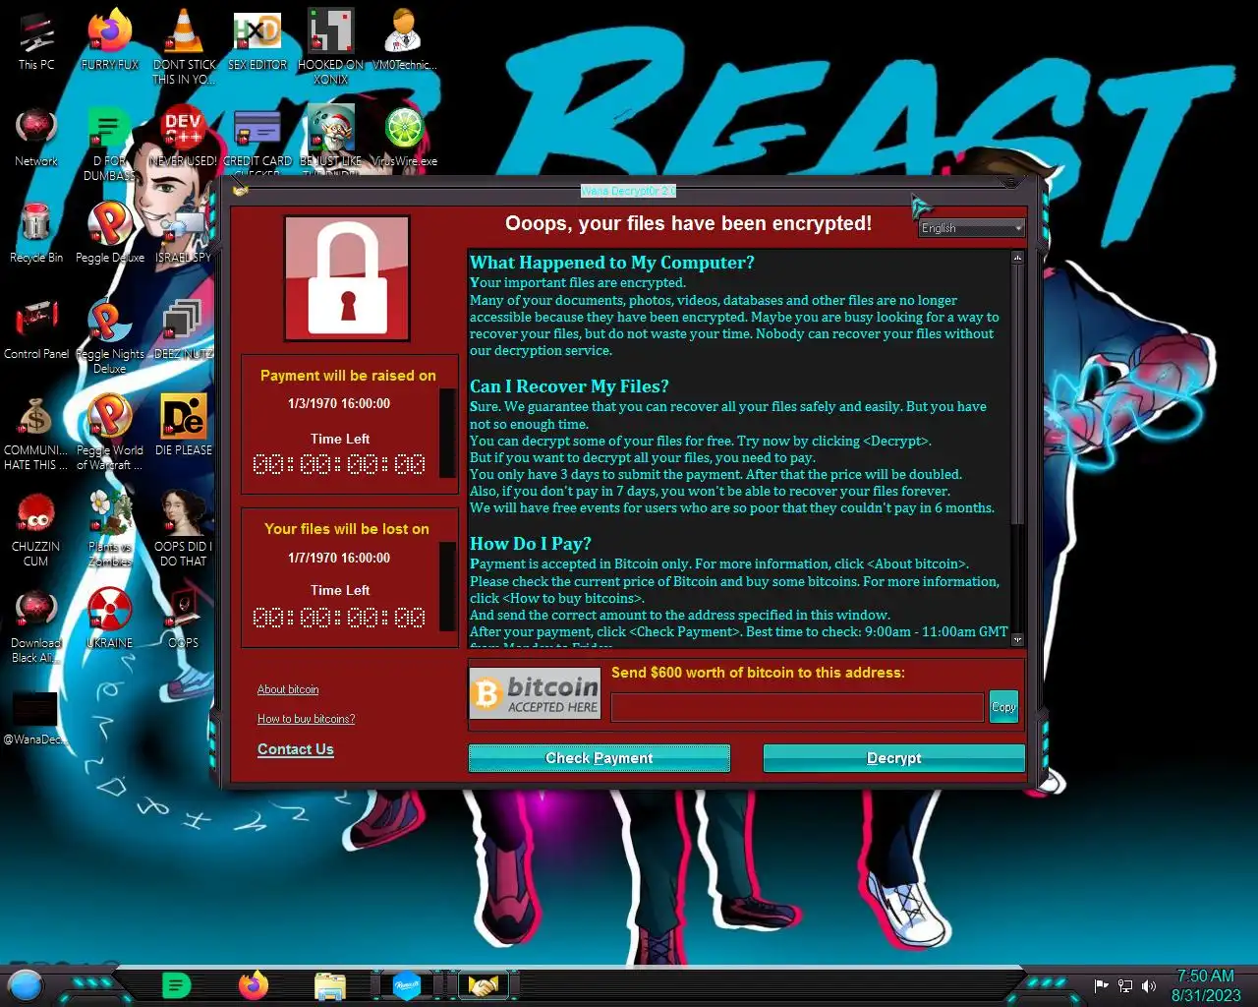Select the green D FOR document shortcut
Image resolution: width=1258 pixels, height=1007 pixels.
109,143
